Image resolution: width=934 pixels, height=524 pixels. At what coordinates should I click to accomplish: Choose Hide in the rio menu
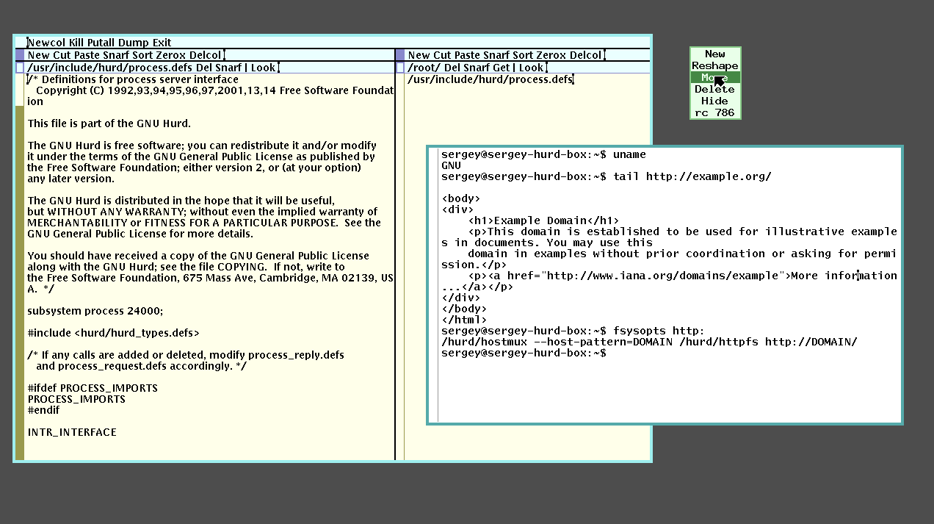[x=715, y=101]
